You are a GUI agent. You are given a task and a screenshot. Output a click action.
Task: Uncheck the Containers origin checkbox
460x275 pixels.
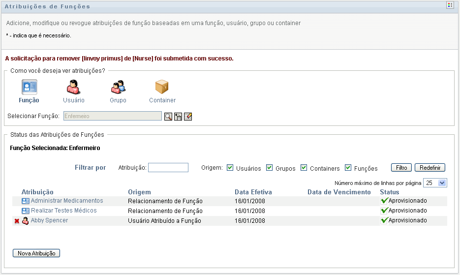(304, 168)
